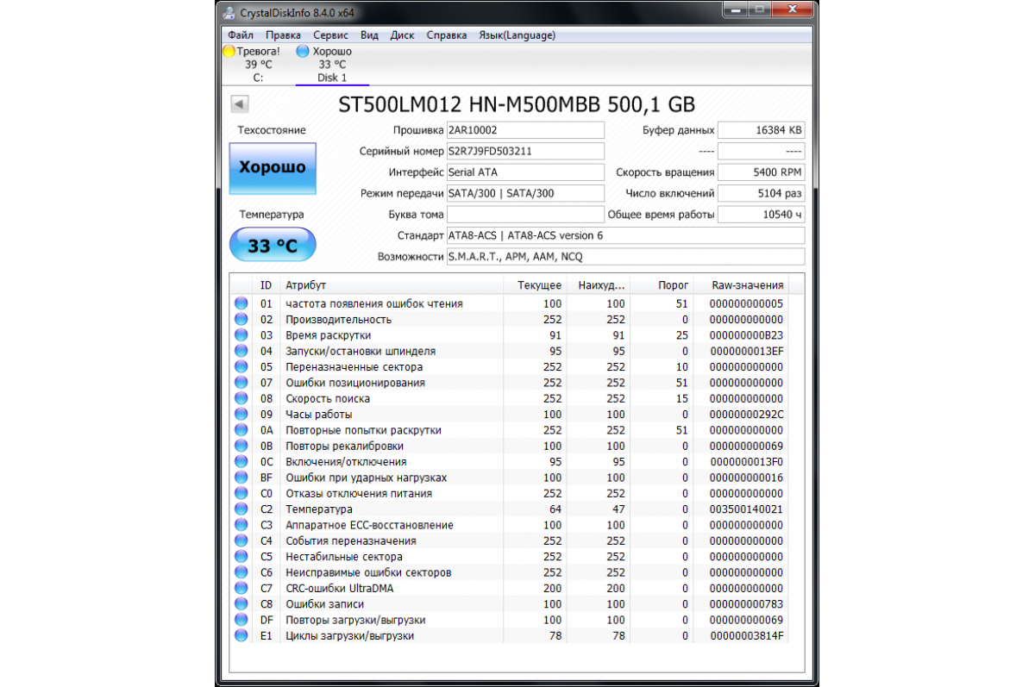Click status orb for Время раскрутки row

tap(241, 335)
